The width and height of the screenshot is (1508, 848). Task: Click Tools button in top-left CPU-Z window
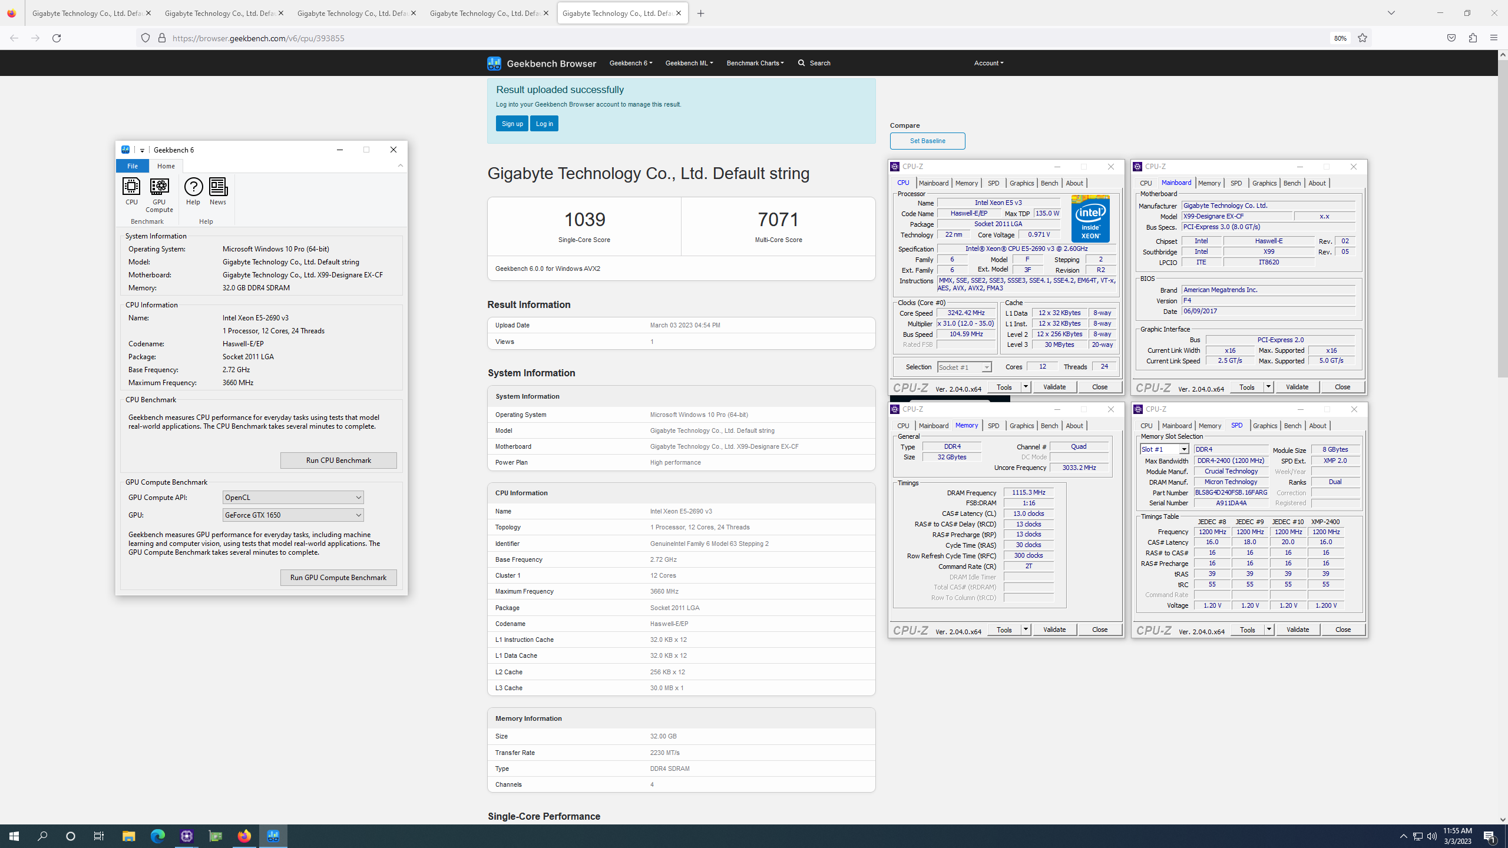(1004, 387)
